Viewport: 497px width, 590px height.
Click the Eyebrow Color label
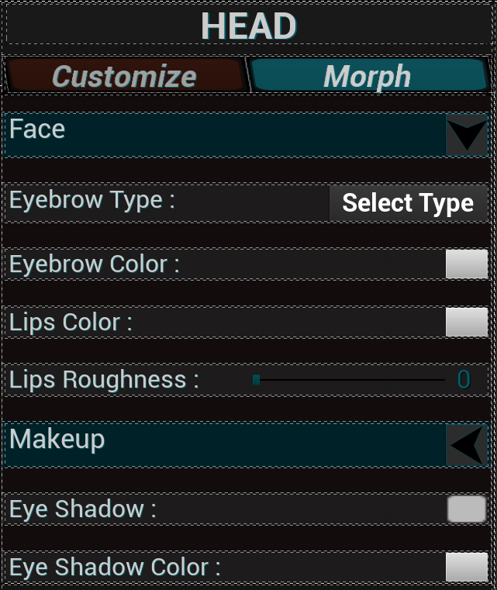click(x=94, y=264)
